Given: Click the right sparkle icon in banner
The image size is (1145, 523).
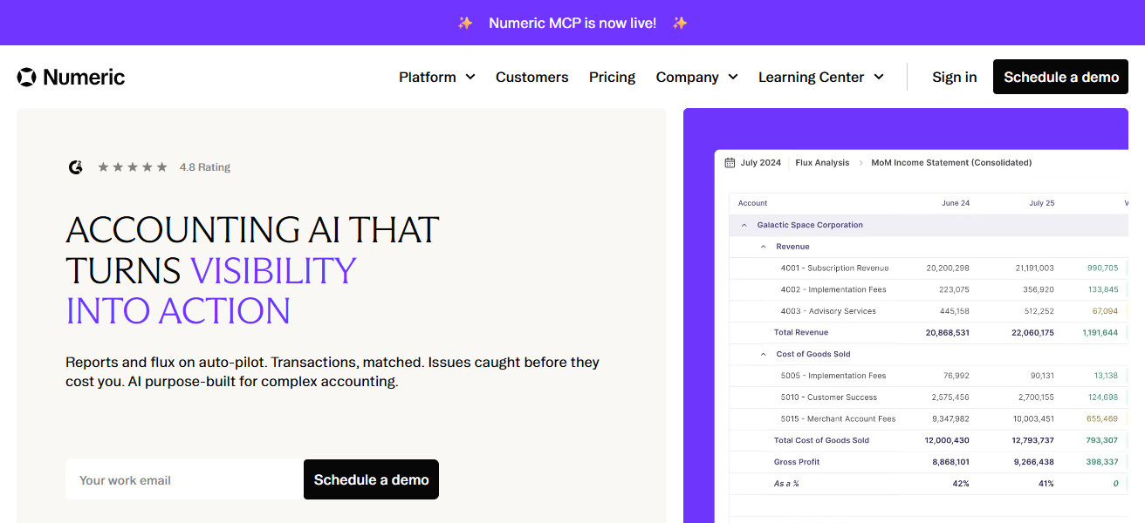Looking at the screenshot, I should tap(680, 23).
